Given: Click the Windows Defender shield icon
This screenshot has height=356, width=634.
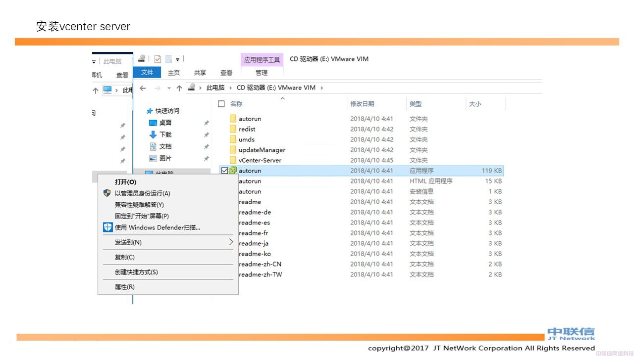Looking at the screenshot, I should (107, 227).
